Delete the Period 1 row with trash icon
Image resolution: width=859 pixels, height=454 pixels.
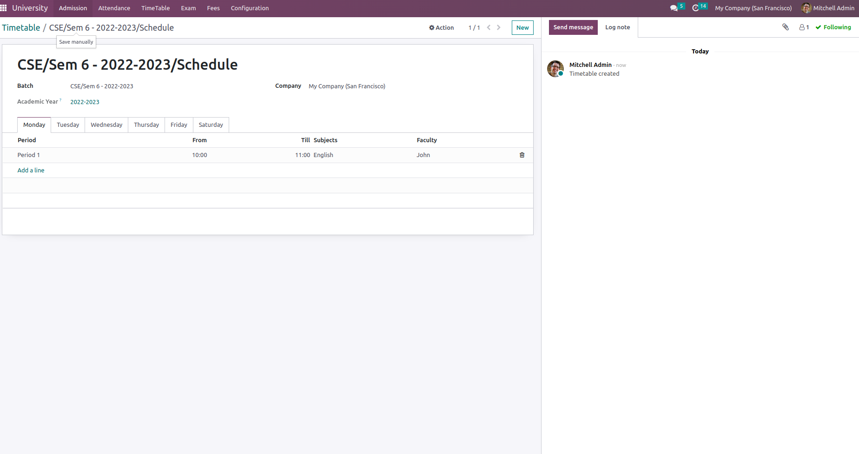pyautogui.click(x=522, y=155)
